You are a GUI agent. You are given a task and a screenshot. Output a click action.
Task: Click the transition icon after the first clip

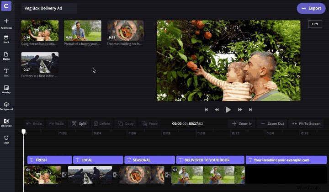pos(64,175)
